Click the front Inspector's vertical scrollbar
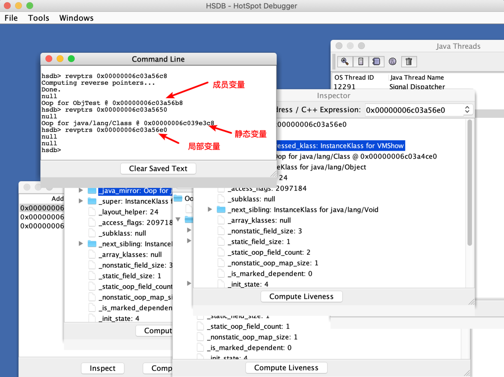This screenshot has height=377, width=504. pyautogui.click(x=469, y=183)
